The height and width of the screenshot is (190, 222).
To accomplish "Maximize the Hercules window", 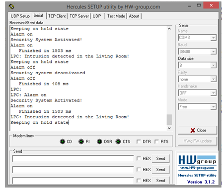I will 199,5.
